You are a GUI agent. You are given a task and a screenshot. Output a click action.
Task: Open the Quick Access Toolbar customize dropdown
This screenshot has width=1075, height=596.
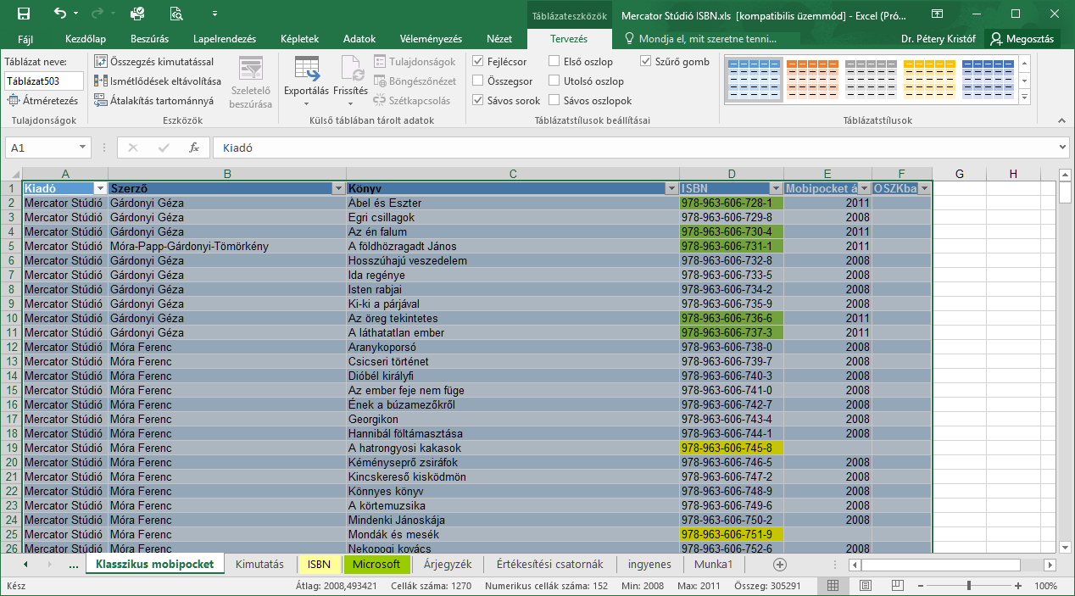(x=214, y=14)
